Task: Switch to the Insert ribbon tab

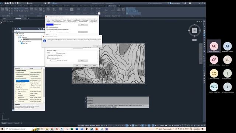Action: (8, 6)
